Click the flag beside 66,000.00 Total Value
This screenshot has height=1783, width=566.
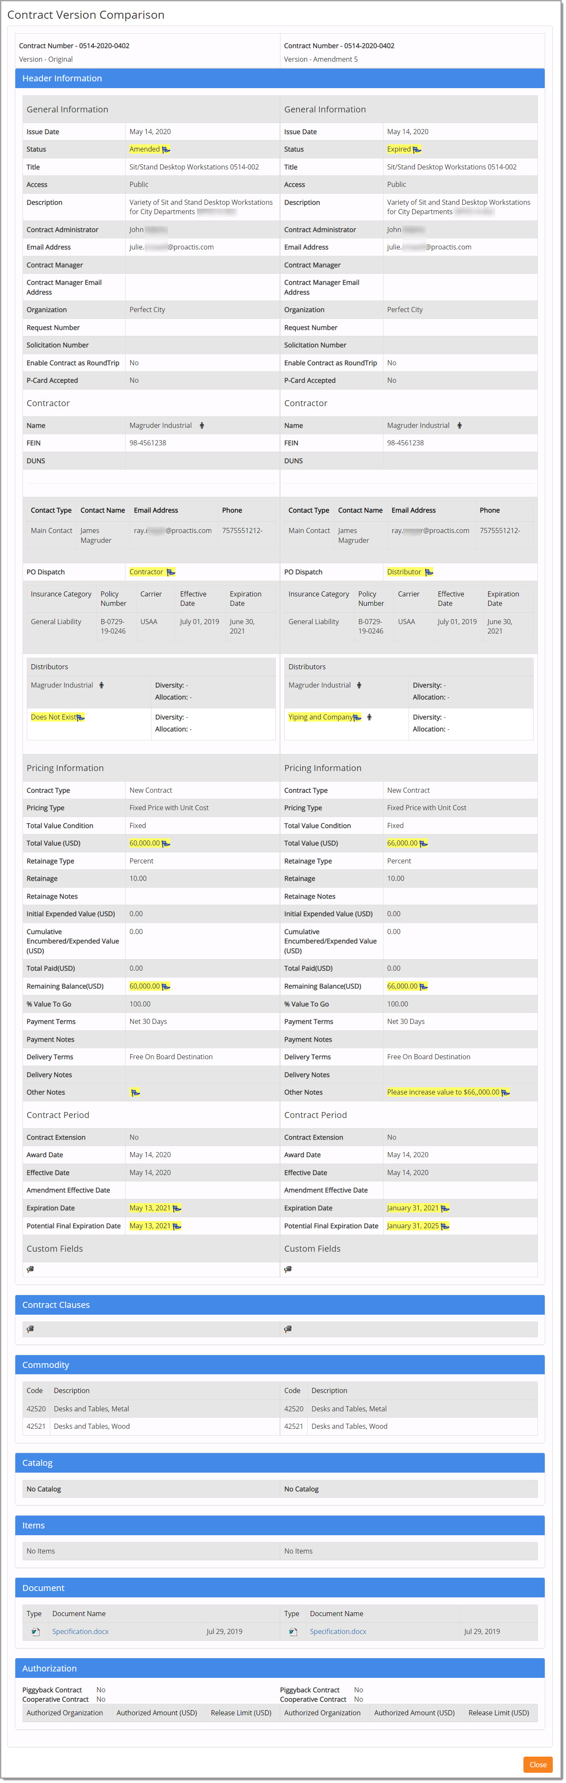coord(423,844)
